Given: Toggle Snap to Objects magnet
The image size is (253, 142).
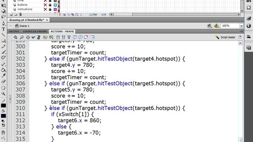Looking at the screenshot, I should (3, 133).
